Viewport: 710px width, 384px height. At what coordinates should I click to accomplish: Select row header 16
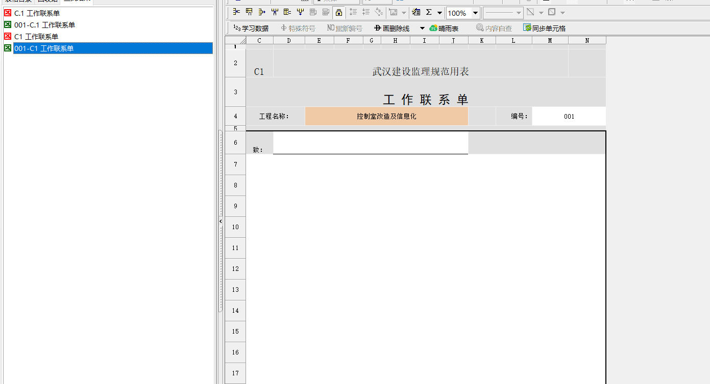pyautogui.click(x=235, y=352)
